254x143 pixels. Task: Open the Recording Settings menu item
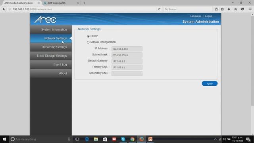[x=51, y=47]
